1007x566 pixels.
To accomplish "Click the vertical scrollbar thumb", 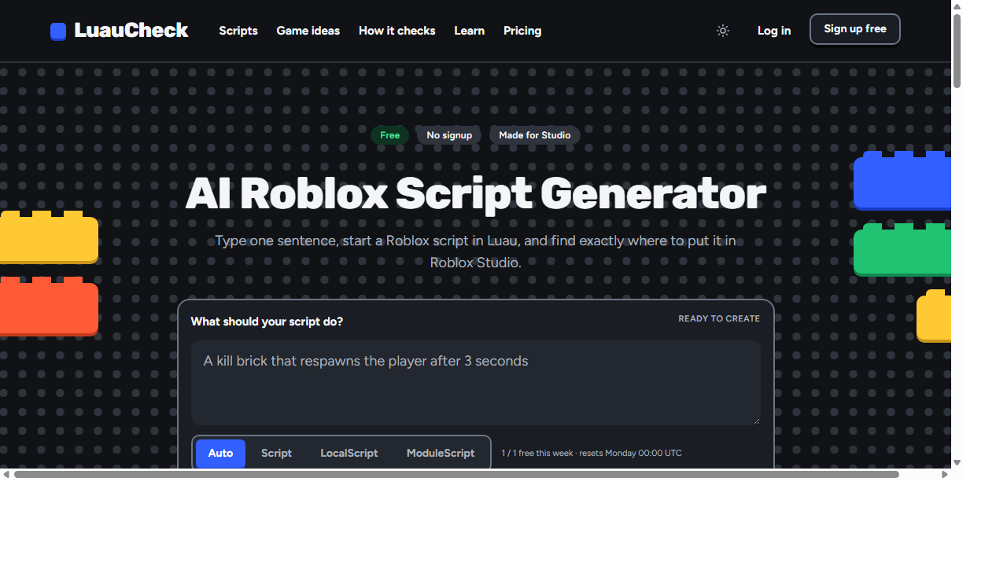I will pyautogui.click(x=957, y=51).
